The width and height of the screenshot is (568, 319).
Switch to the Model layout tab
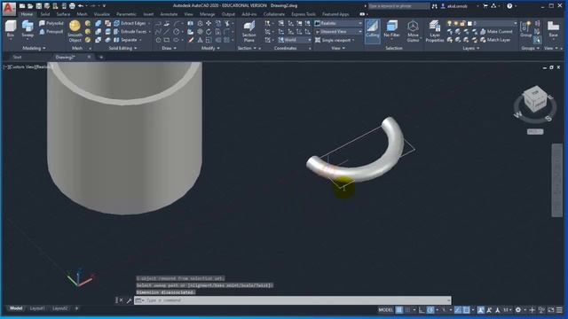[16, 308]
